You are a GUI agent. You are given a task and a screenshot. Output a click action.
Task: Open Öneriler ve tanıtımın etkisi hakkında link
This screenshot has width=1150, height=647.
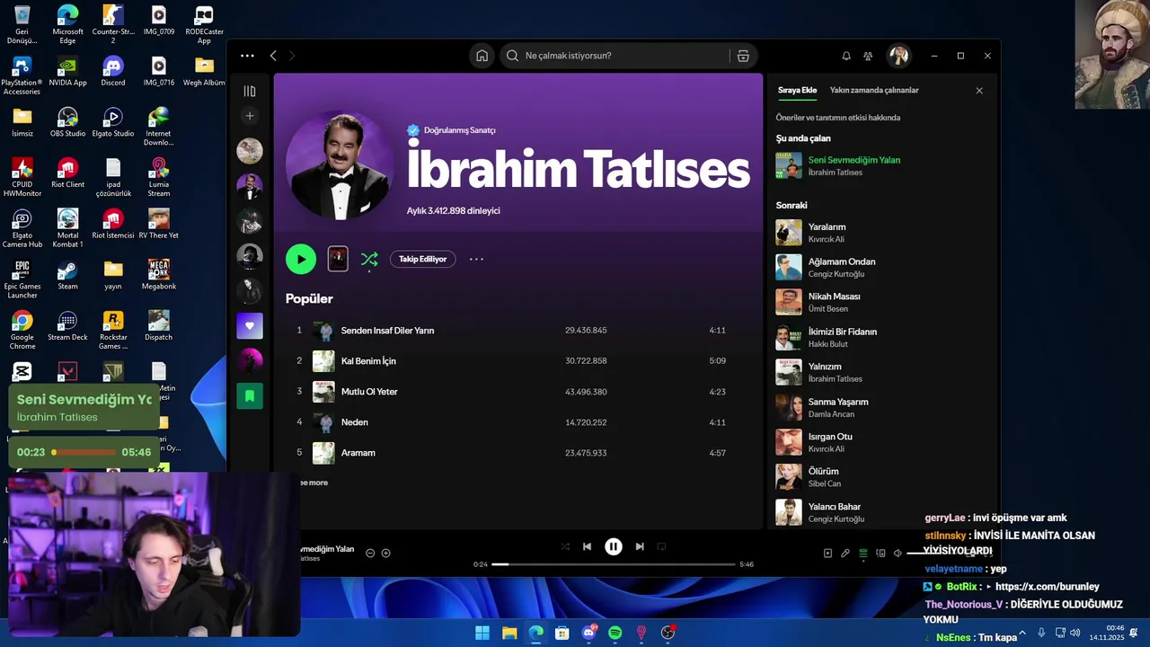tap(838, 118)
